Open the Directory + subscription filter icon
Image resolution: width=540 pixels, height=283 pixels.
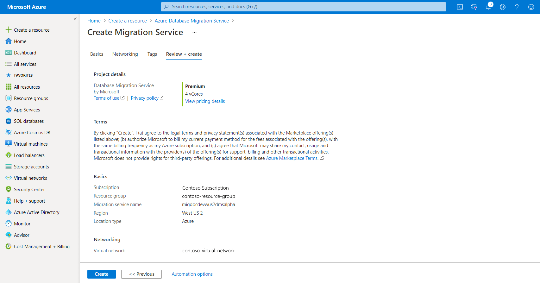(474, 7)
